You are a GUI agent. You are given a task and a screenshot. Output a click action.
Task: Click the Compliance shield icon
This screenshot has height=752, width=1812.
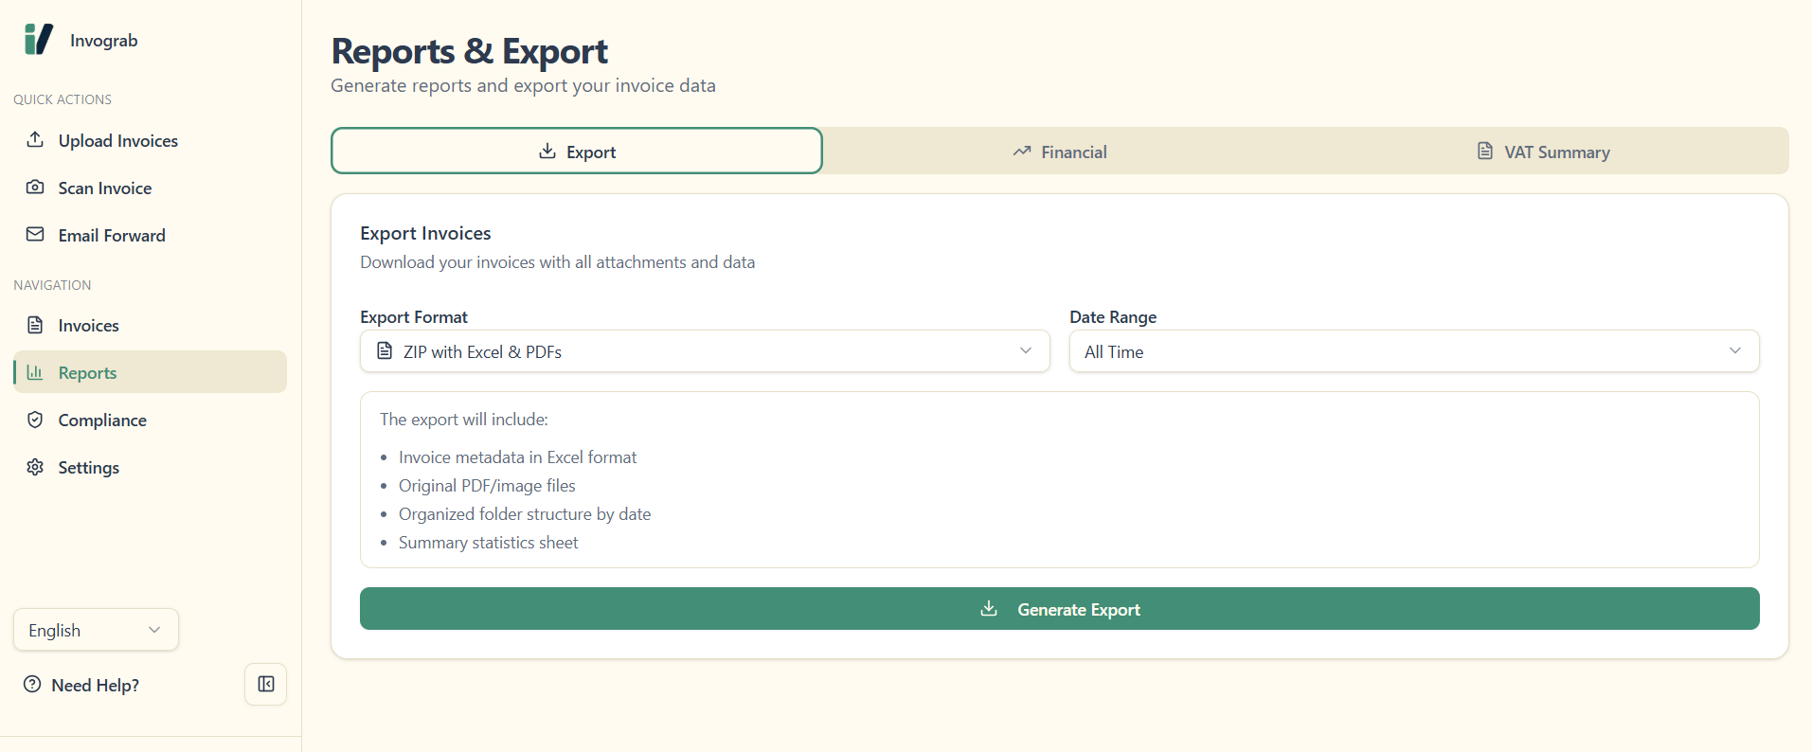click(x=35, y=420)
